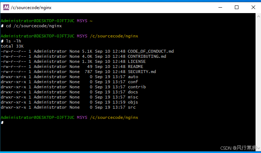Maximize the terminal window

tap(237, 7)
